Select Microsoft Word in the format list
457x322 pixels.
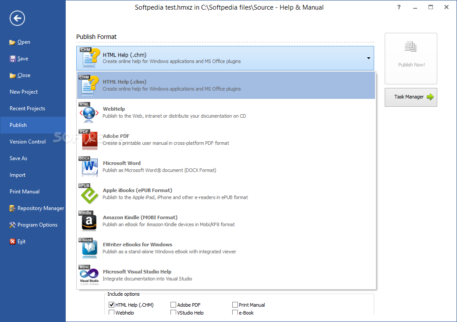click(x=226, y=167)
